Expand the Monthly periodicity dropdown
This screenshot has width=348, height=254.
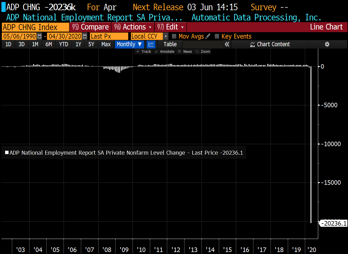(129, 44)
